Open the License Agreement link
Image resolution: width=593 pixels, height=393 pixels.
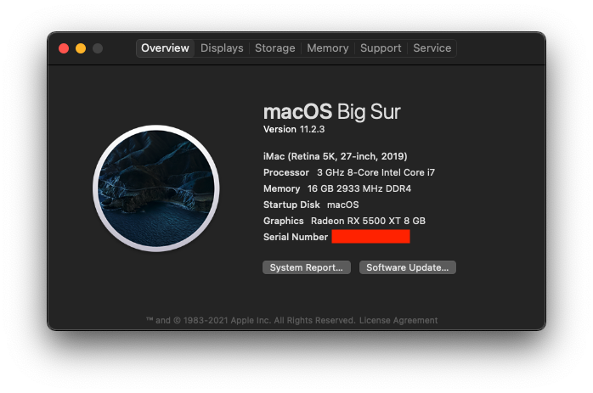(x=398, y=321)
